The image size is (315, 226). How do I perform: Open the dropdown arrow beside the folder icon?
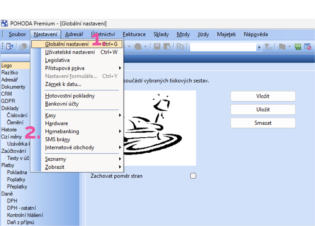click(x=289, y=47)
